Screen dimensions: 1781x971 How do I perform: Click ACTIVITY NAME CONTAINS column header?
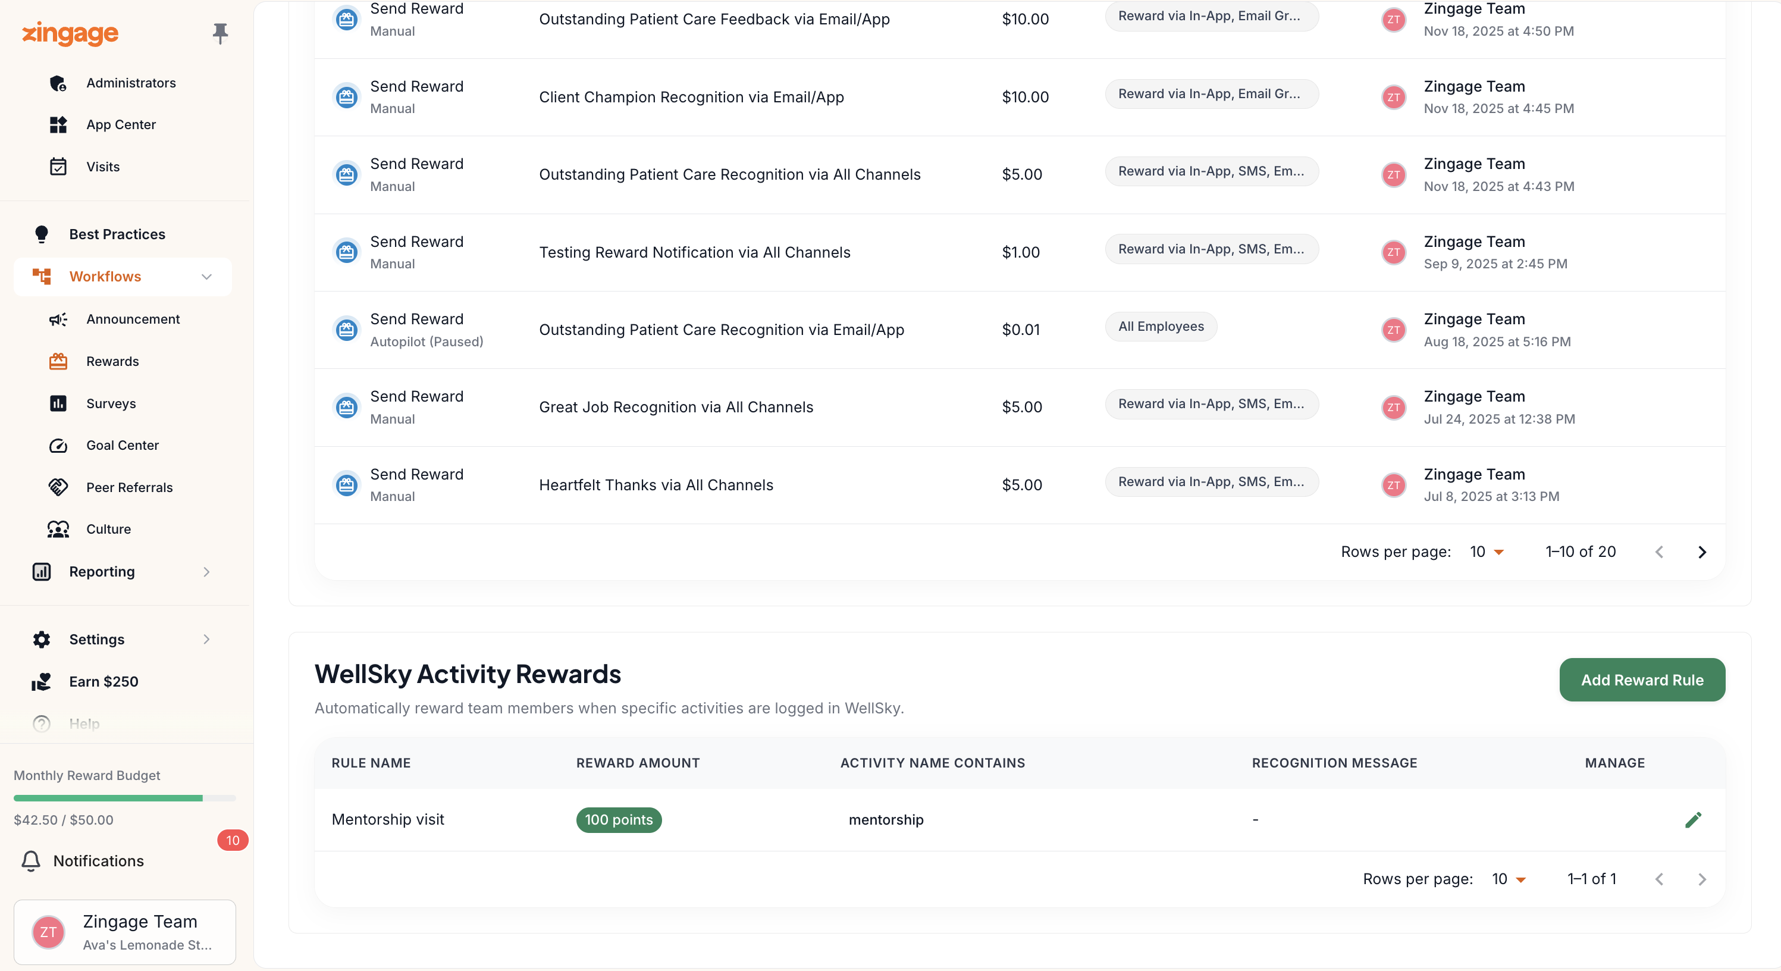[933, 763]
